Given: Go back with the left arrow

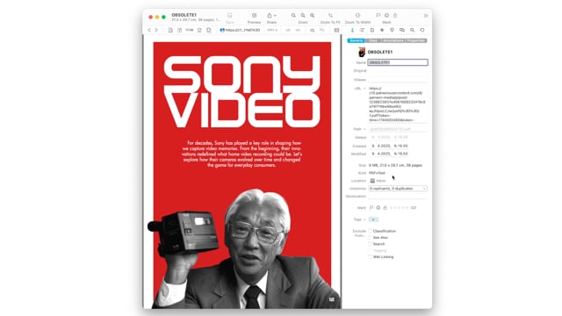Looking at the screenshot, I should click(x=149, y=31).
